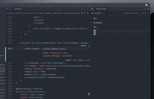The height and width of the screenshot is (99, 154).
Task: Click the impl Context breadcrumb
Action: (x=45, y=13)
